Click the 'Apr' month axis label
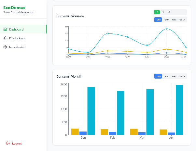Viewport: 196px width, 151px height. coord(171,138)
